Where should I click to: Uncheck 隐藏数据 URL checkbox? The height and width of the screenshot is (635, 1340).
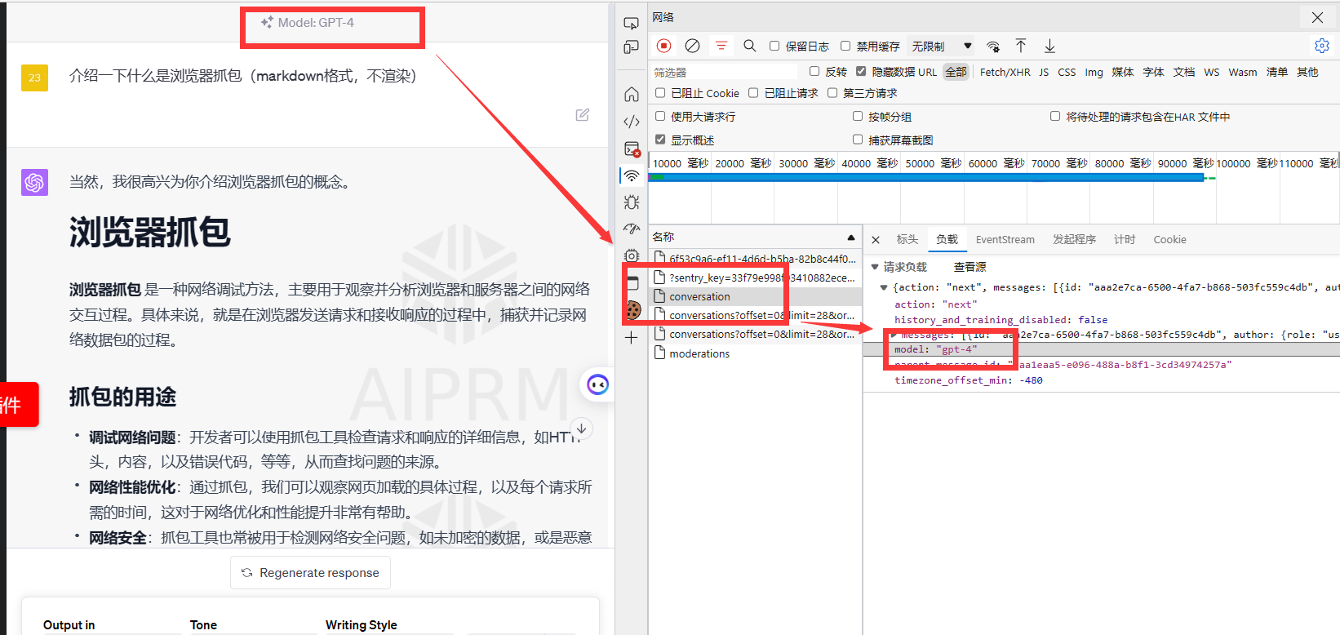[861, 71]
